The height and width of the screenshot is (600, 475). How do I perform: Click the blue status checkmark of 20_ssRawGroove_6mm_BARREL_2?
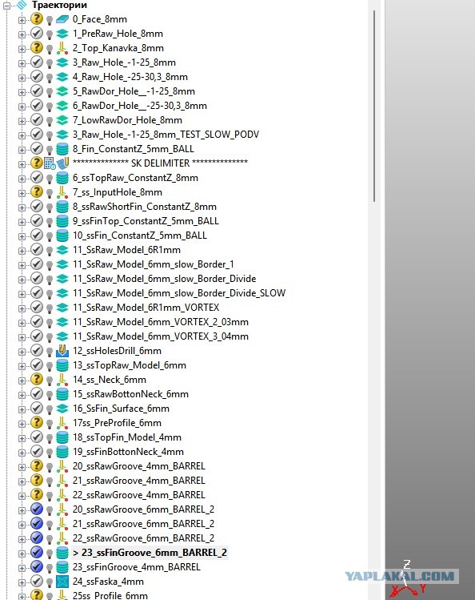pos(37,509)
